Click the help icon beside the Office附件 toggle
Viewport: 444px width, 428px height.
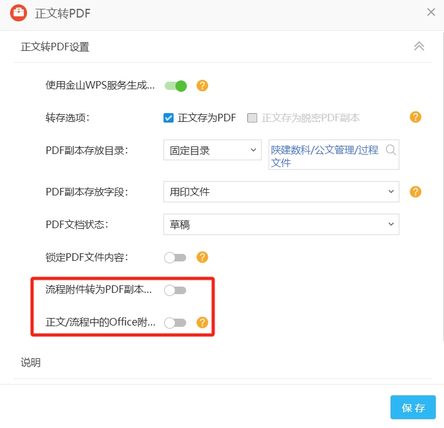click(x=202, y=322)
